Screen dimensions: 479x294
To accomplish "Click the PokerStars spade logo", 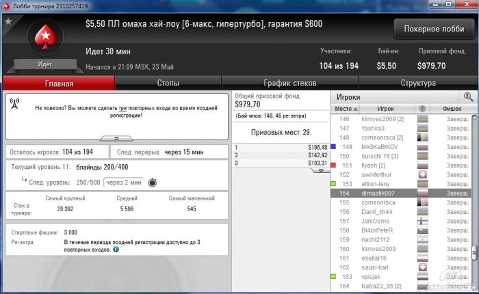I will 46,37.
